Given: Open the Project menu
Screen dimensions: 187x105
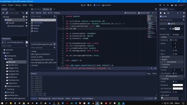Looking at the screenshot, I should (11, 5).
